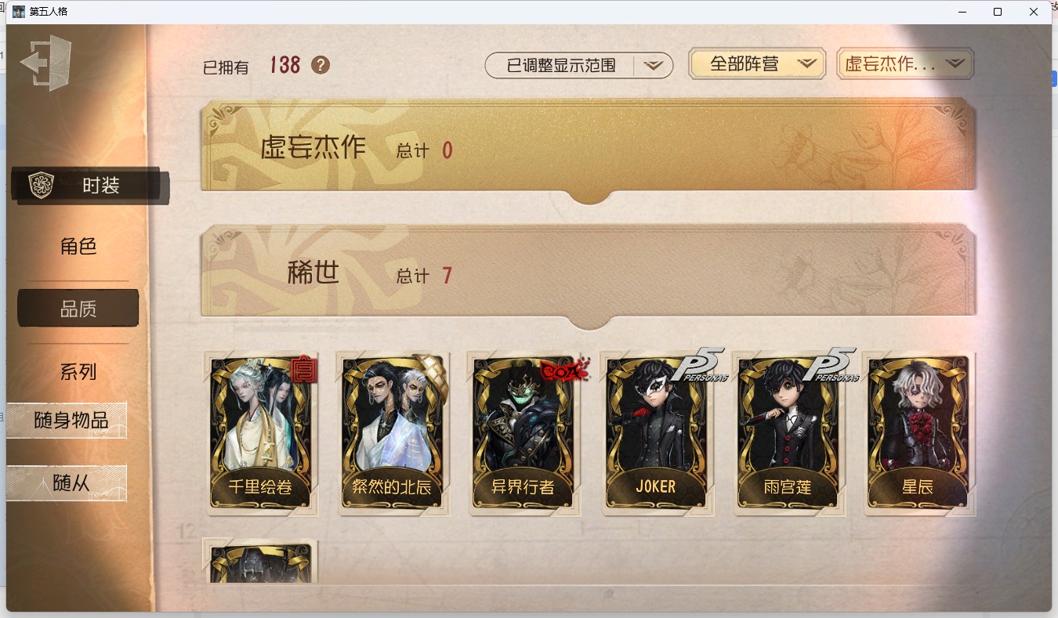Click the P5 Persona logo on JOKER card
Screen dimensions: 1058x618
699,364
